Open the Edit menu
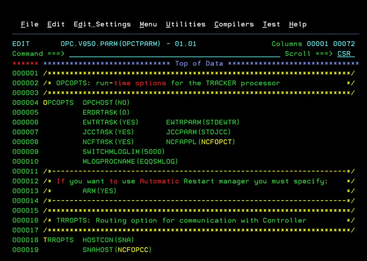The width and height of the screenshot is (367, 261). (x=56, y=25)
